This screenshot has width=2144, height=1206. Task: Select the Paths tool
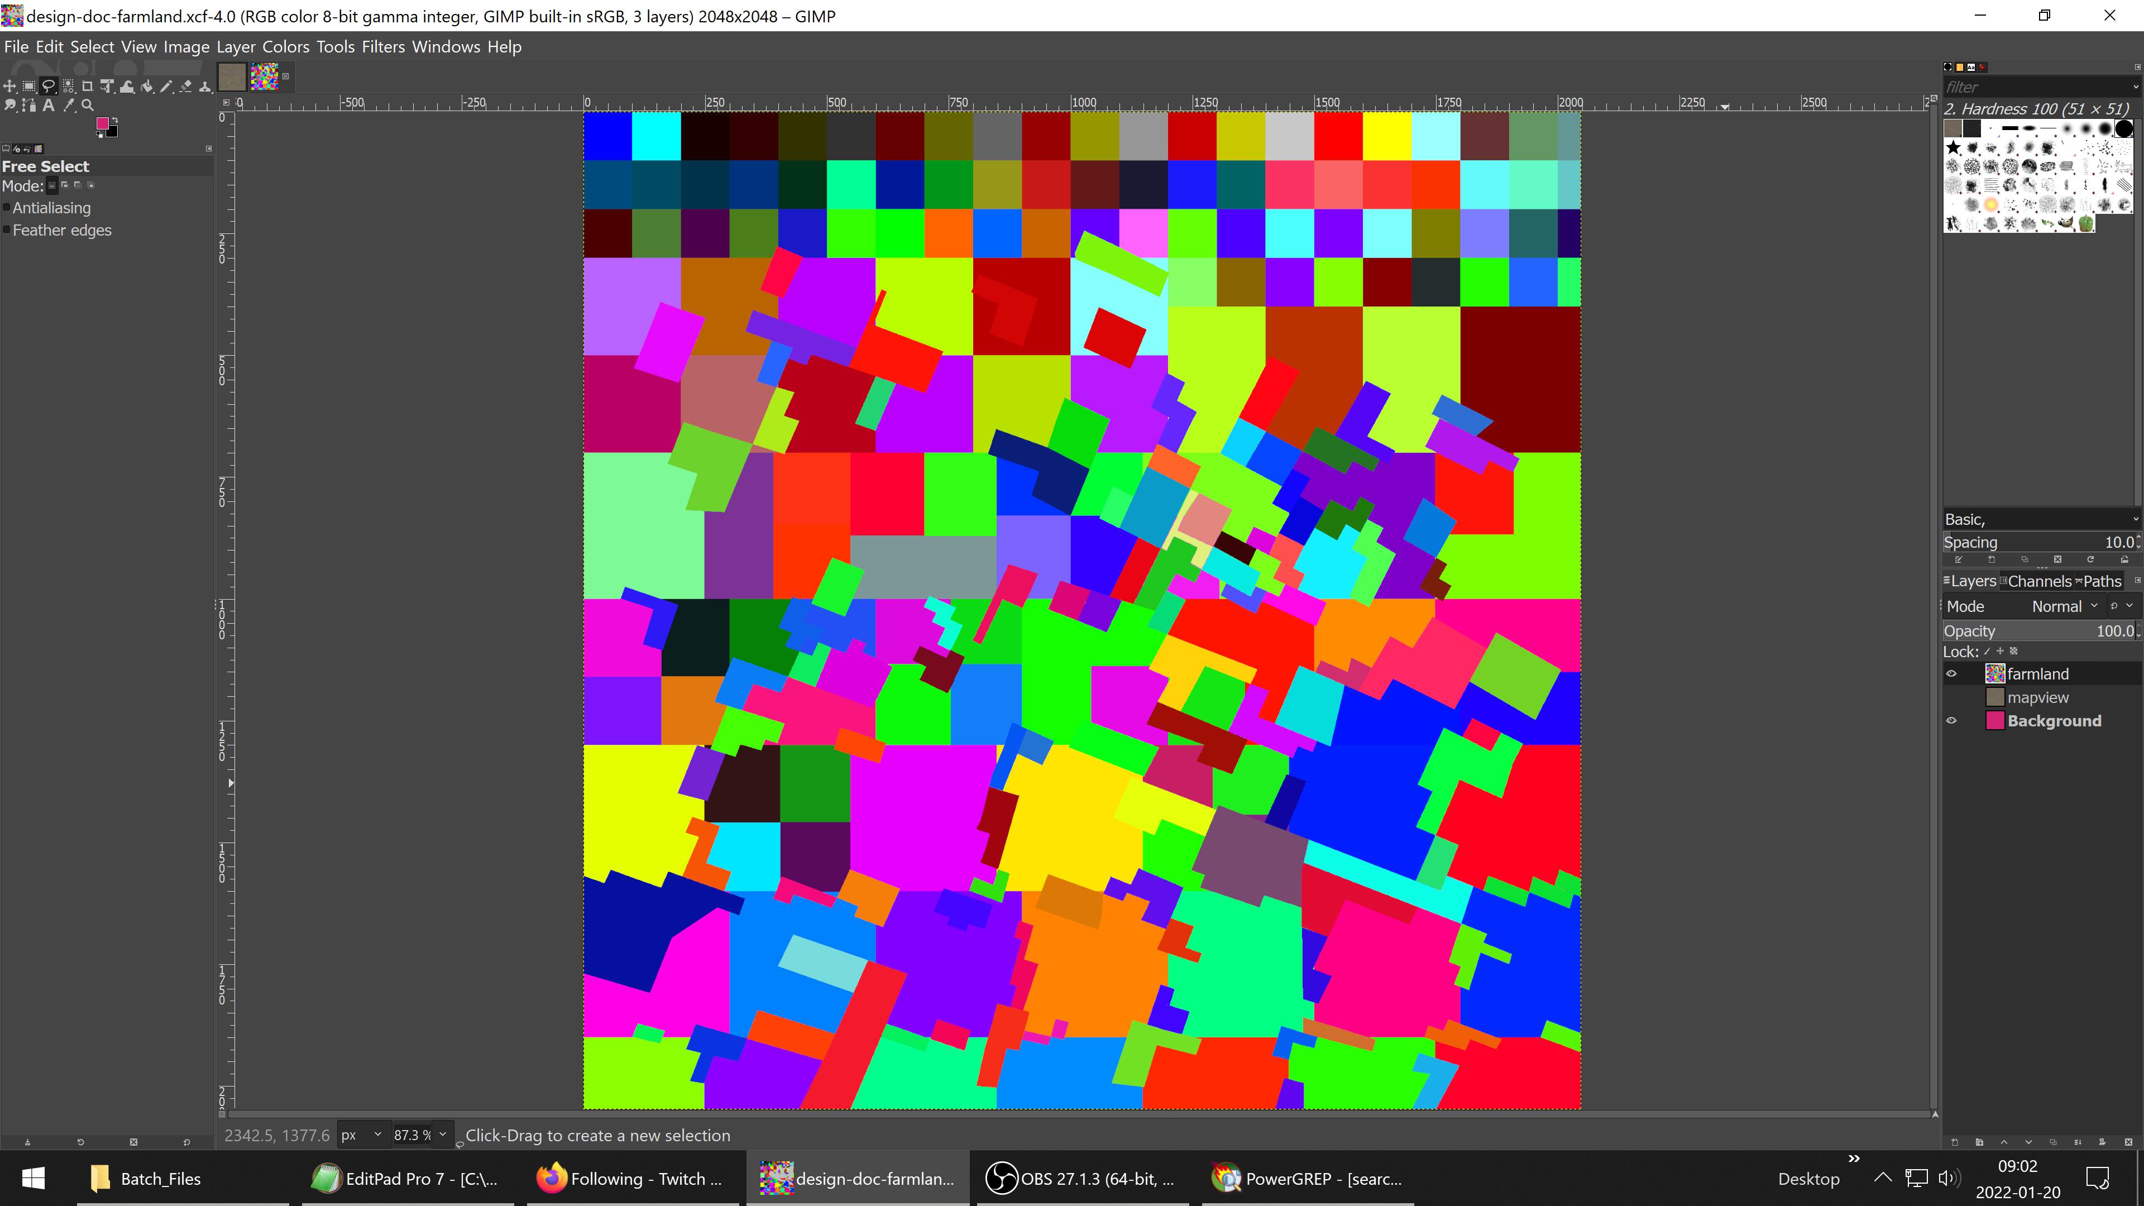(x=29, y=105)
